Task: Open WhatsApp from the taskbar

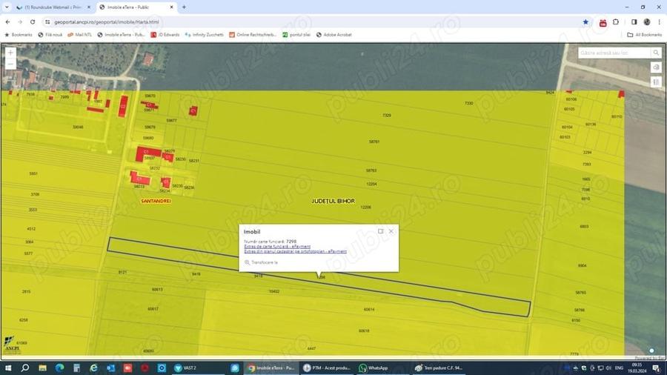Action: coord(374,368)
